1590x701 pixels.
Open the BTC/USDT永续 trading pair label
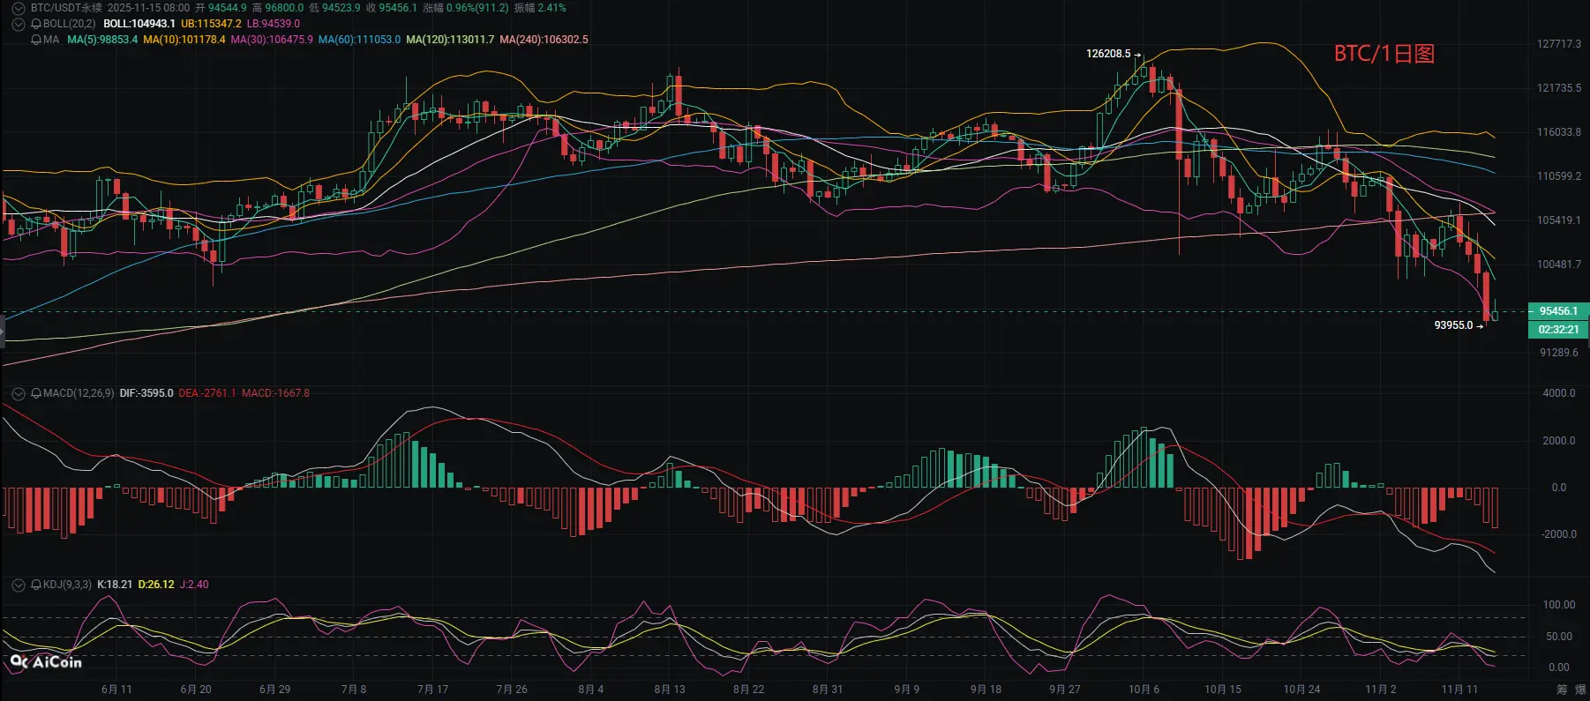(x=66, y=8)
